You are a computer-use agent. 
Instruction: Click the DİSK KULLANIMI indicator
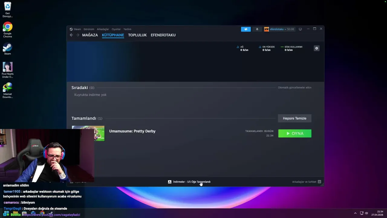click(291, 48)
